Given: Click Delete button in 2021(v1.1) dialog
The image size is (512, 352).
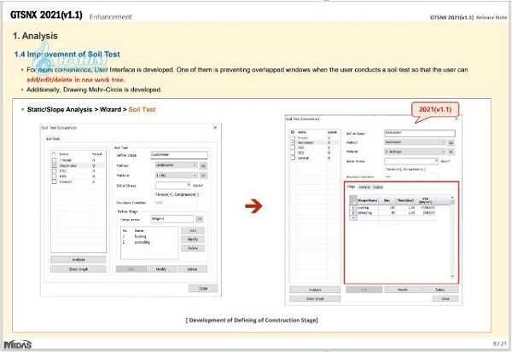Looking at the screenshot, I should [x=439, y=290].
